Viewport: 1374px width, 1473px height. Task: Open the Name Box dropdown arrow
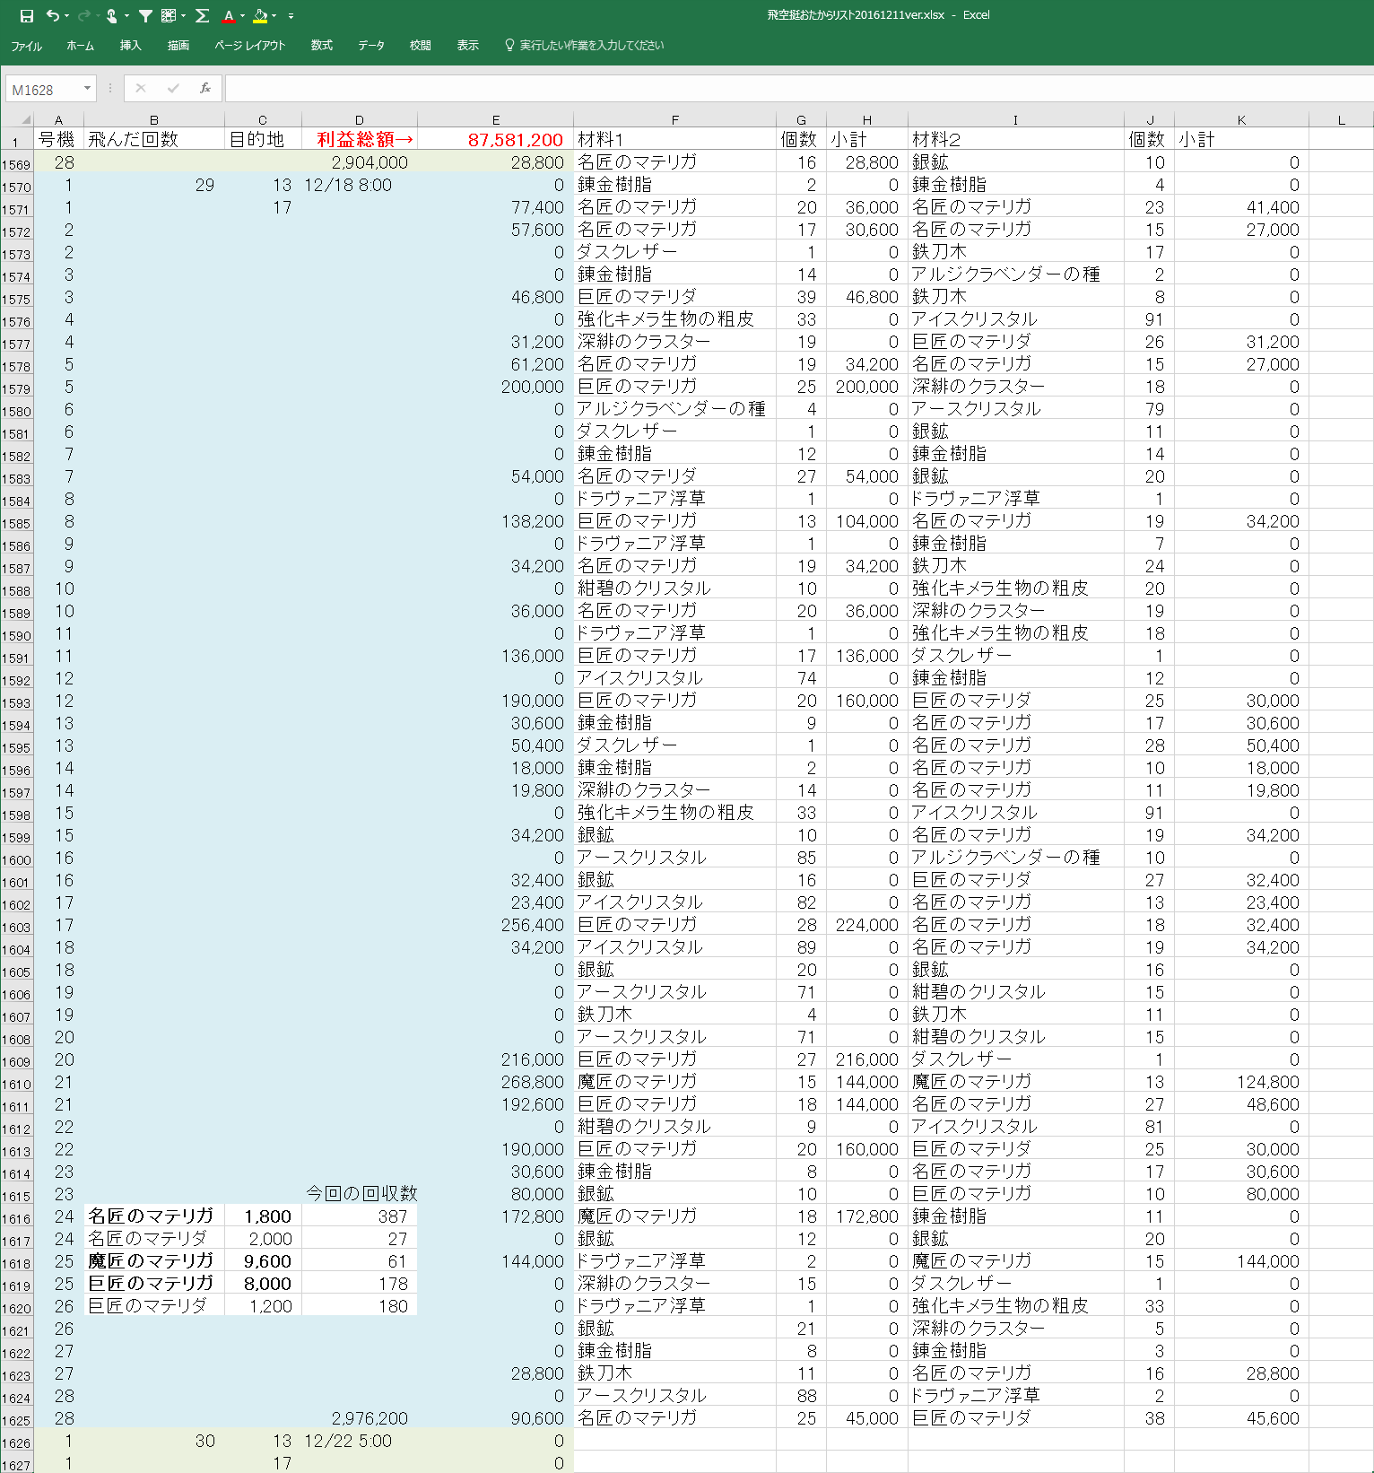click(x=87, y=89)
